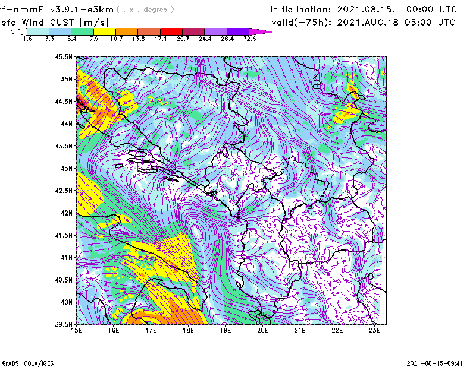Click the '40N' latitude label
The image size is (476, 367).
(x=67, y=302)
